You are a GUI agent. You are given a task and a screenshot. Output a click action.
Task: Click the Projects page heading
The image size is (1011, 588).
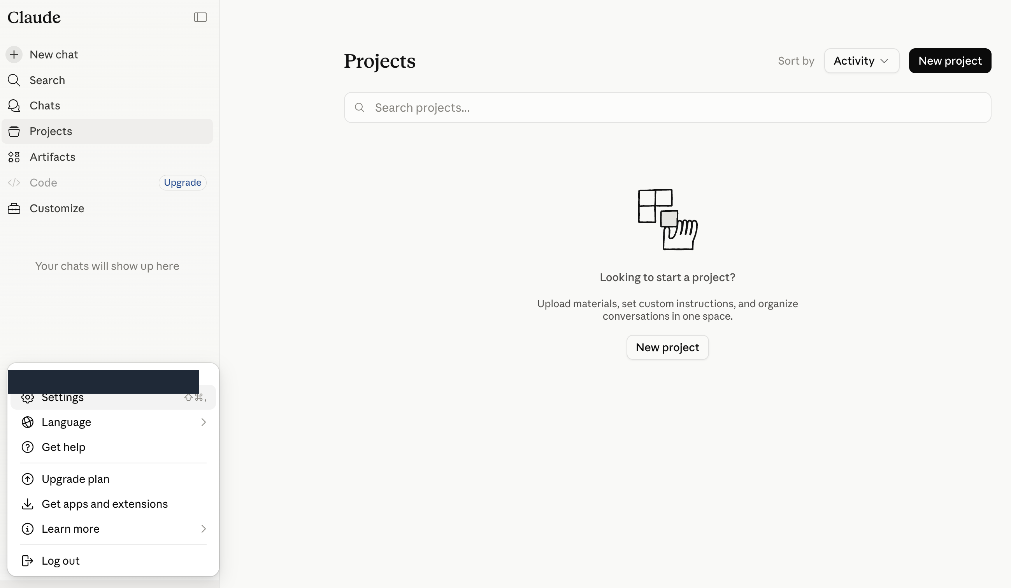click(379, 61)
